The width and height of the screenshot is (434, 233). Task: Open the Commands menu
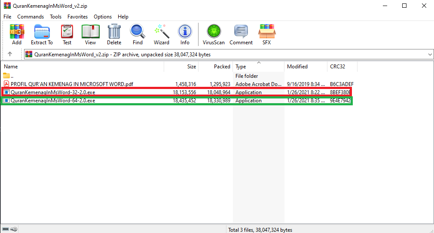click(x=31, y=17)
